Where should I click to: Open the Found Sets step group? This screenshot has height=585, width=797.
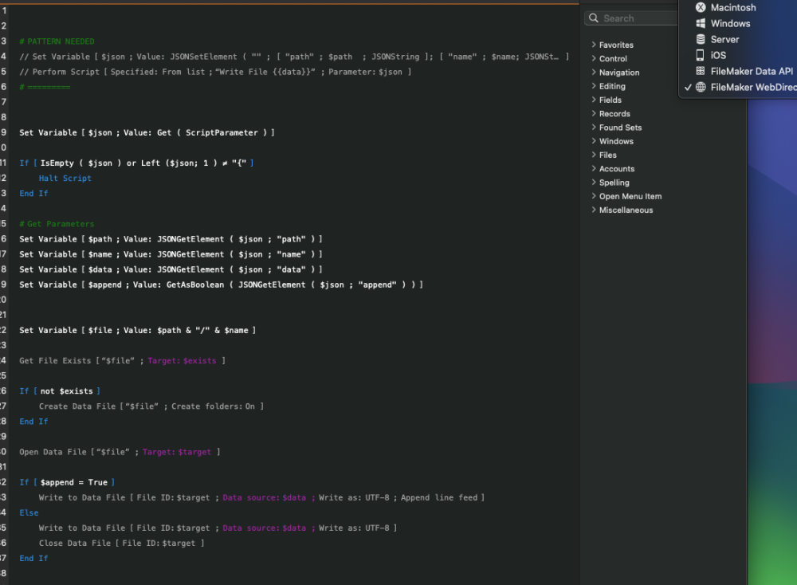click(x=620, y=128)
